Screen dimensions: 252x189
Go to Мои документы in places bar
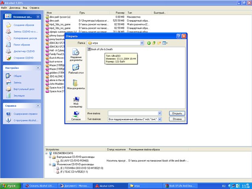76,85
